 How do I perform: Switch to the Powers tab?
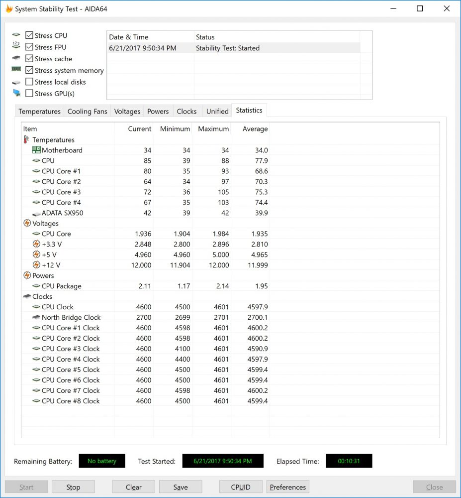pos(158,111)
